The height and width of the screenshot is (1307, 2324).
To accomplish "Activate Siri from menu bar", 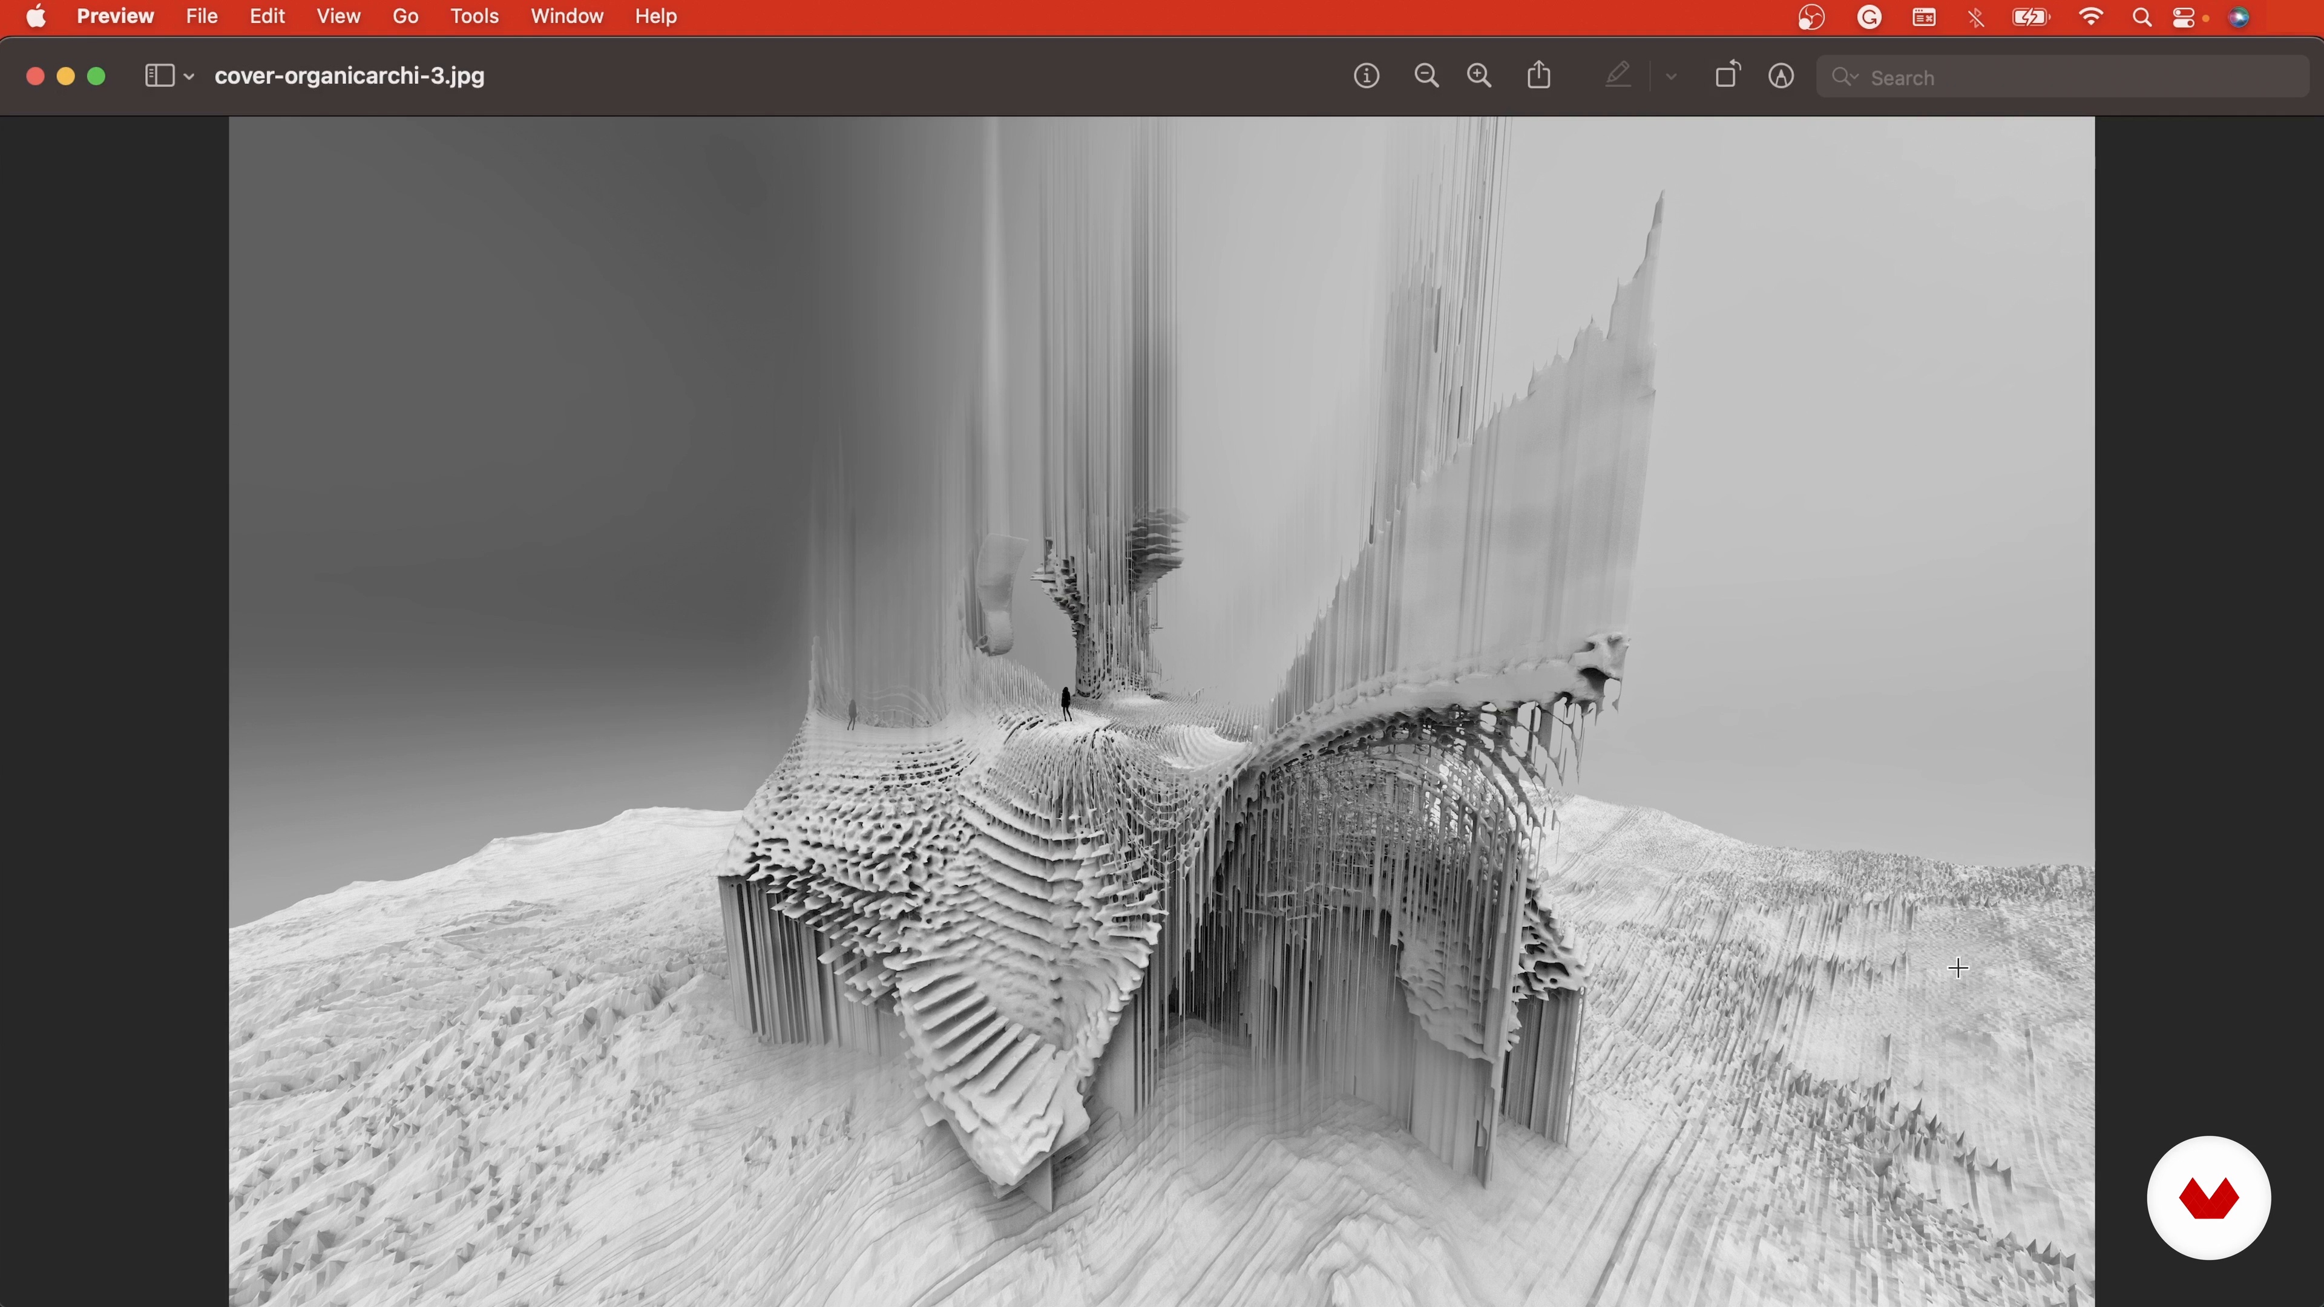I will 2240,18.
